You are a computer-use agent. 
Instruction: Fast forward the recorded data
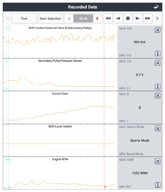click(x=148, y=19)
